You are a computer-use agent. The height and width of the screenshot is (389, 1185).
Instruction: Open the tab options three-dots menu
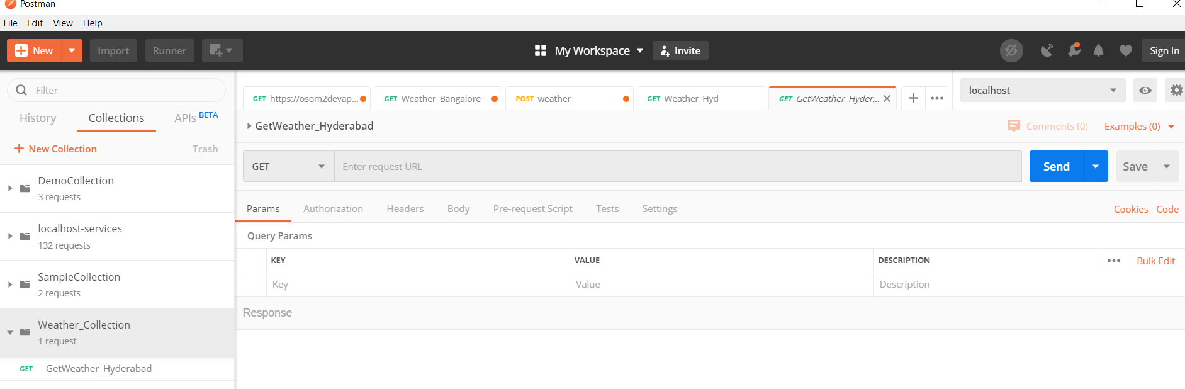(x=937, y=98)
